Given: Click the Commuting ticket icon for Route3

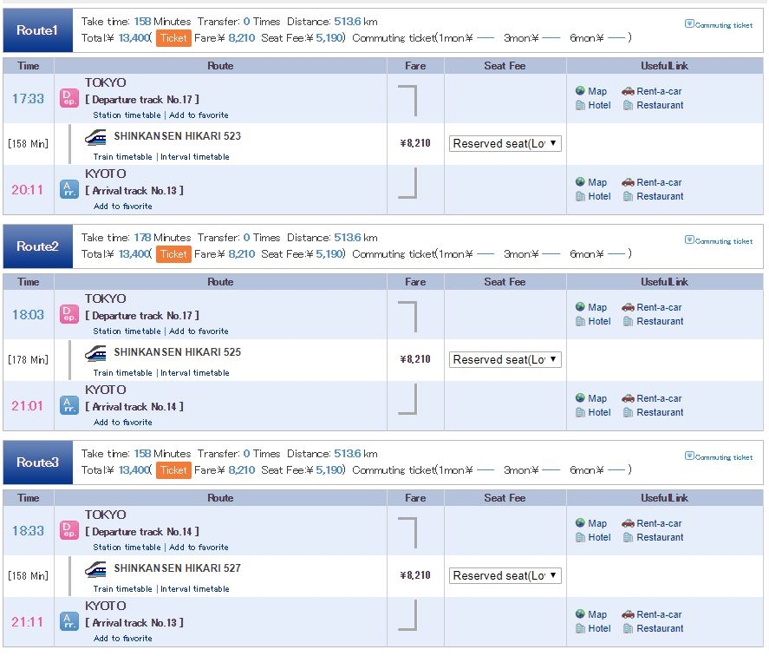Looking at the screenshot, I should point(689,456).
